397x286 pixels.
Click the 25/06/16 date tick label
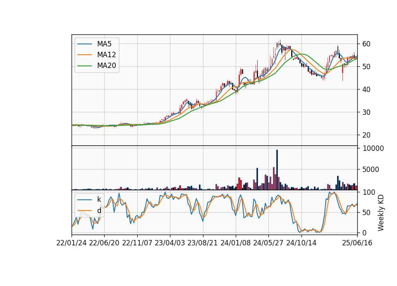357,243
